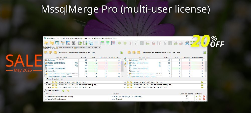
Task: Click the 'Loaded' status of AdventureWorks.dmtdp profile
Action: point(127,96)
